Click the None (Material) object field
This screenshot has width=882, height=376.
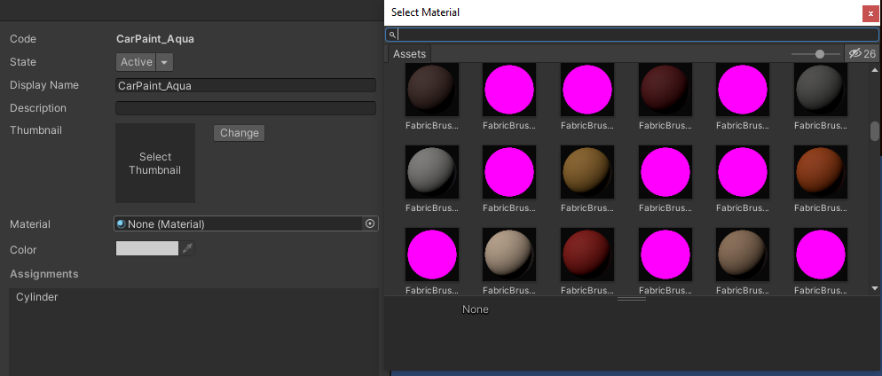pyautogui.click(x=240, y=223)
